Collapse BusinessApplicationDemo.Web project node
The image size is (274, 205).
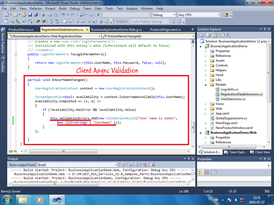pyautogui.click(x=201, y=133)
